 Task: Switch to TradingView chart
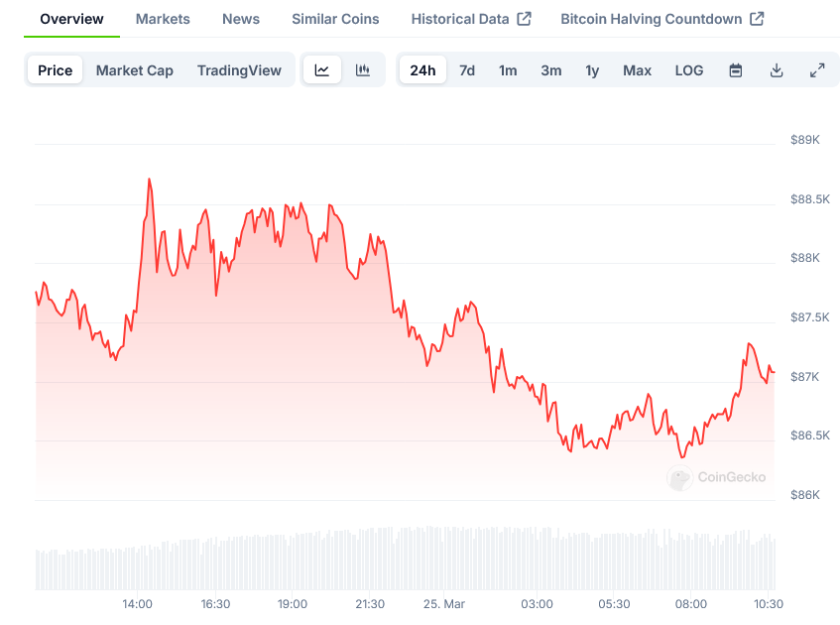[239, 70]
